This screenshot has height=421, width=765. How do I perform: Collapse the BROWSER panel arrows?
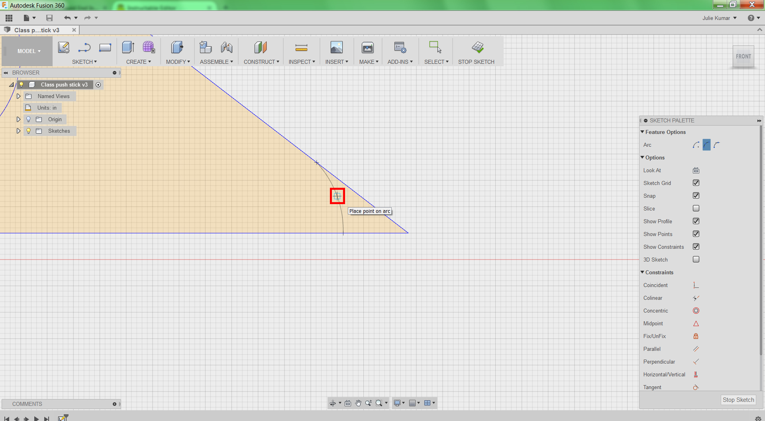[x=6, y=73]
